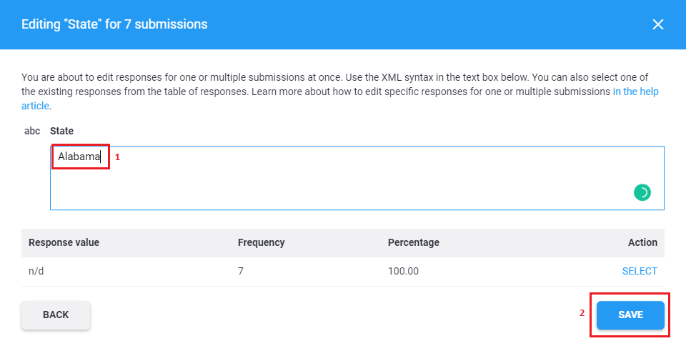Click the dialog title "Editing State for 7 submissions"
This screenshot has height=346, width=686.
(114, 24)
